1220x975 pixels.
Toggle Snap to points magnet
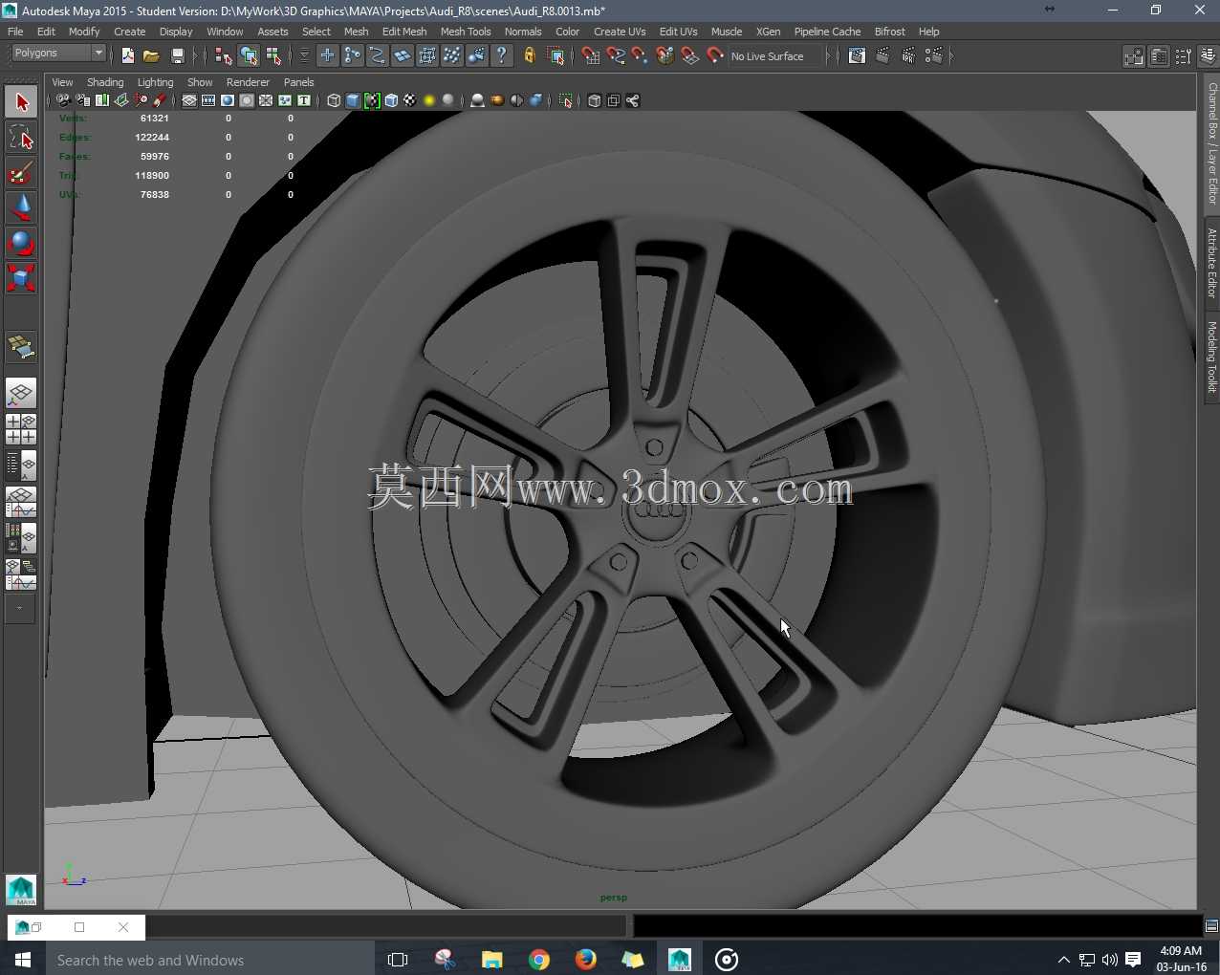pos(641,56)
